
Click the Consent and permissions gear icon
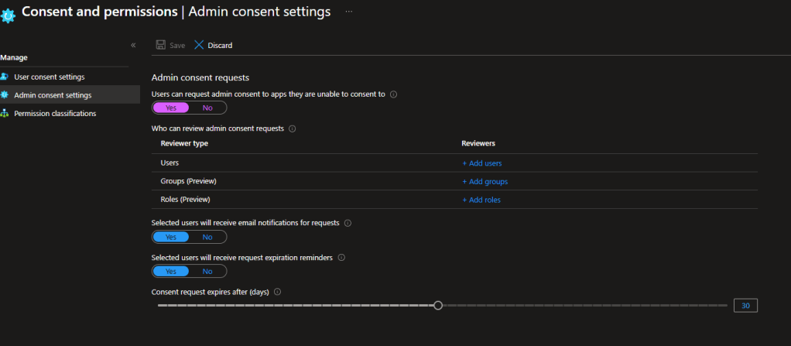point(8,15)
